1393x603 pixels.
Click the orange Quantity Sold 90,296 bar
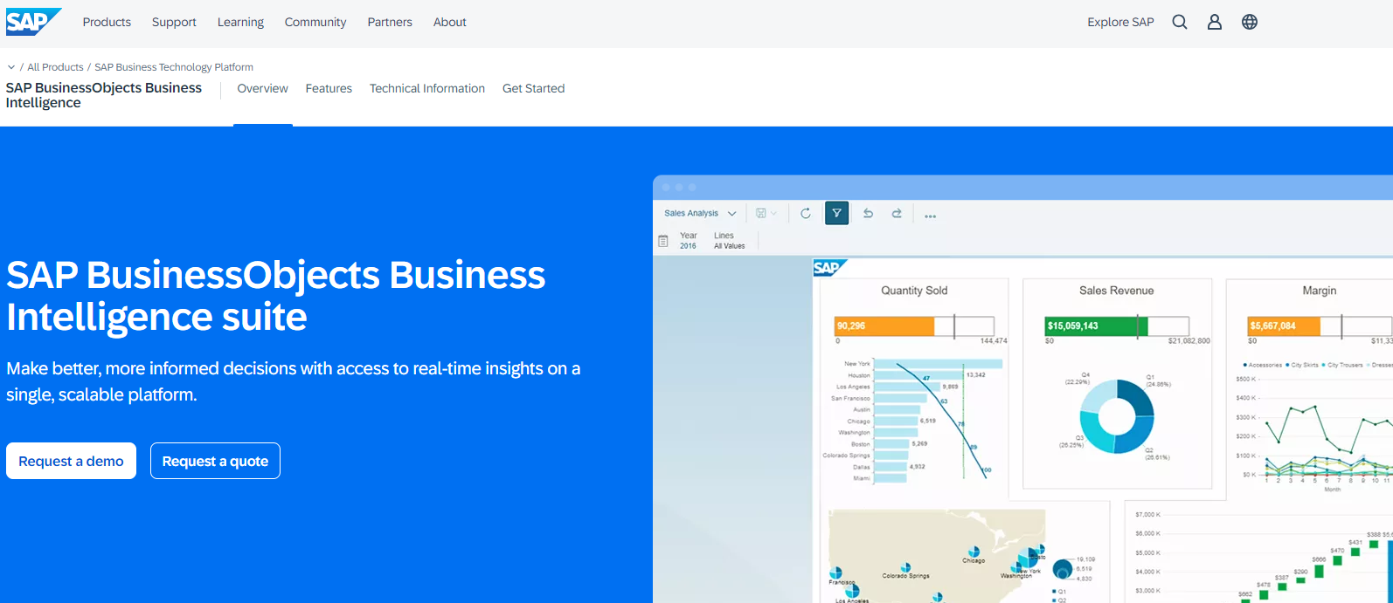[x=884, y=325]
